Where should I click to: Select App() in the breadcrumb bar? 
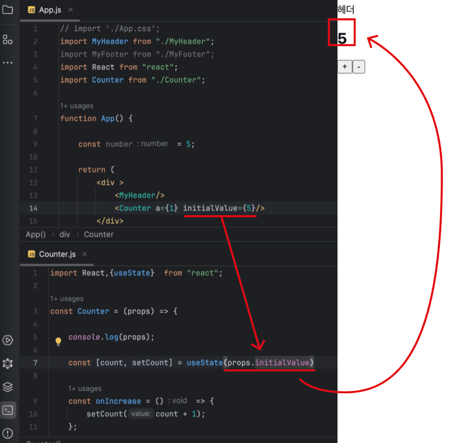tap(36, 235)
